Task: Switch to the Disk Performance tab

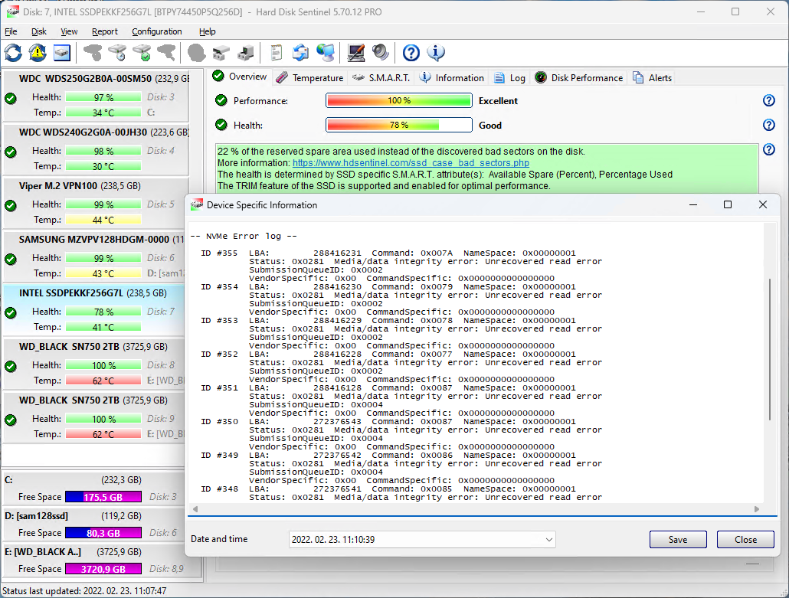Action: tap(579, 78)
